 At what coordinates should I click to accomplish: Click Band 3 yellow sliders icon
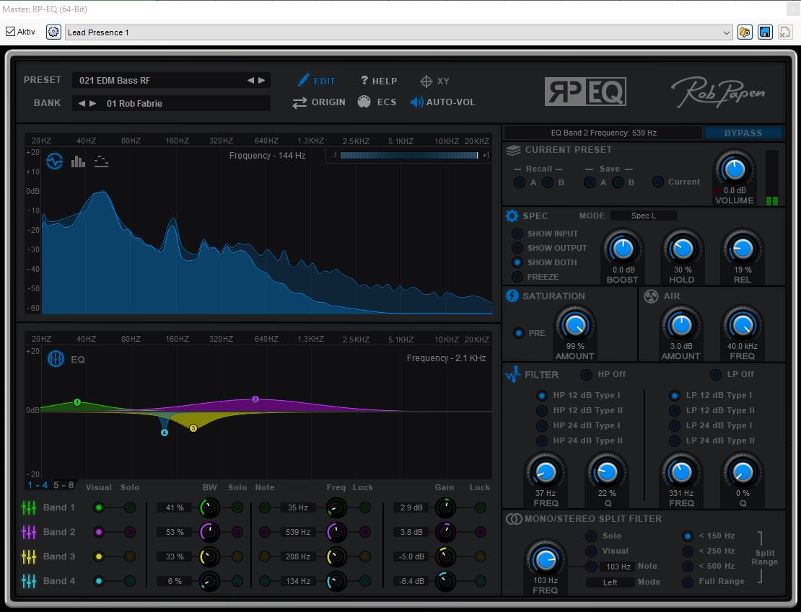click(29, 556)
